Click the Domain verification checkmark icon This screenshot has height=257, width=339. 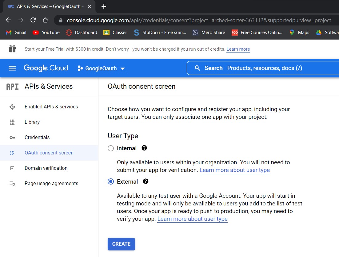click(12, 168)
